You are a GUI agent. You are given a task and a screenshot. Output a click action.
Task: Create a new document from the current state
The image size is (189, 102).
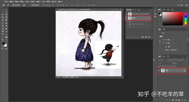click(143, 37)
